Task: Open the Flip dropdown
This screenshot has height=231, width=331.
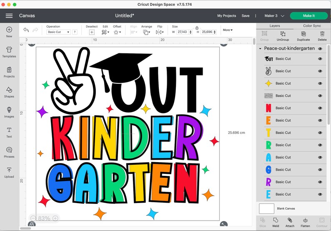Action: (x=160, y=32)
